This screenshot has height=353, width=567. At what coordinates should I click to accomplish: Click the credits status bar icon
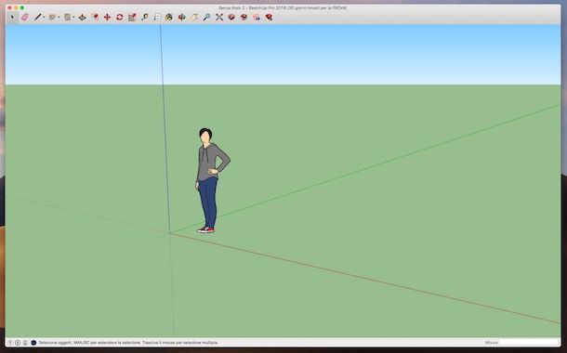18,343
